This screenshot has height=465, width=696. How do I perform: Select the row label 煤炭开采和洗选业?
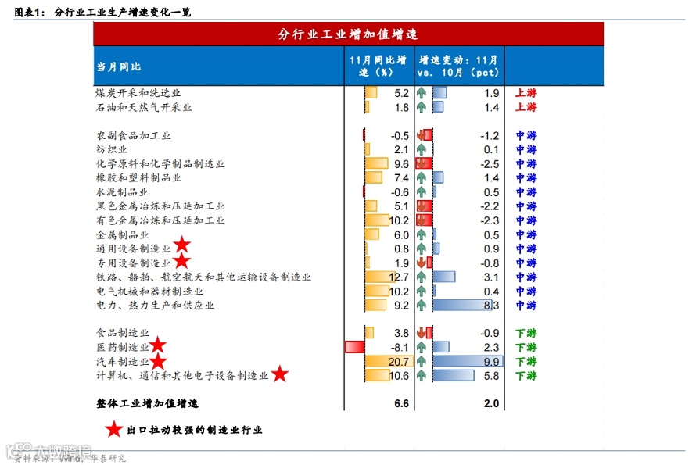[x=138, y=93]
